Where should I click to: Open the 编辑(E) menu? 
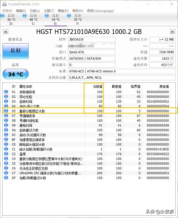21,11
